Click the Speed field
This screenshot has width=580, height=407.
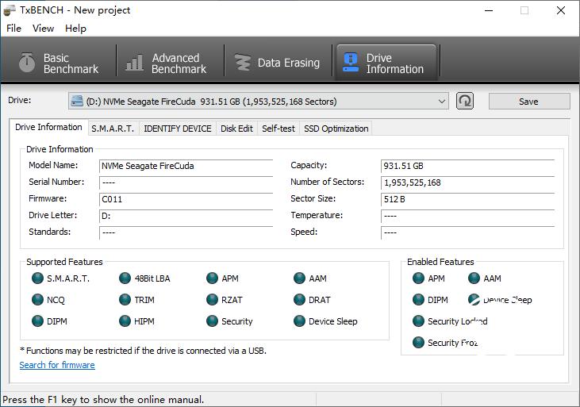point(467,232)
